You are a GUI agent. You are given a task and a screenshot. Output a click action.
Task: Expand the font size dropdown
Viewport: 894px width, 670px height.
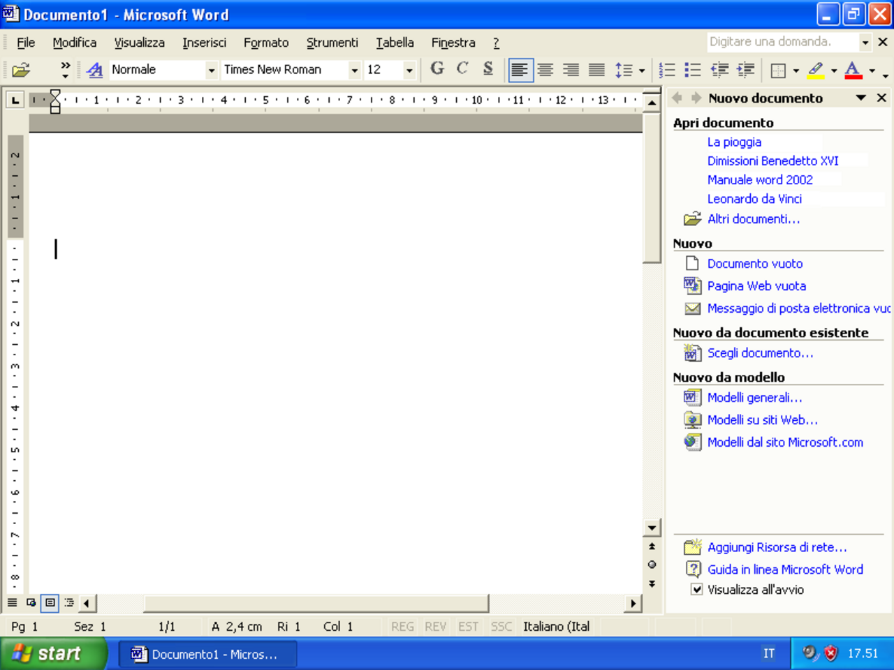click(x=409, y=70)
